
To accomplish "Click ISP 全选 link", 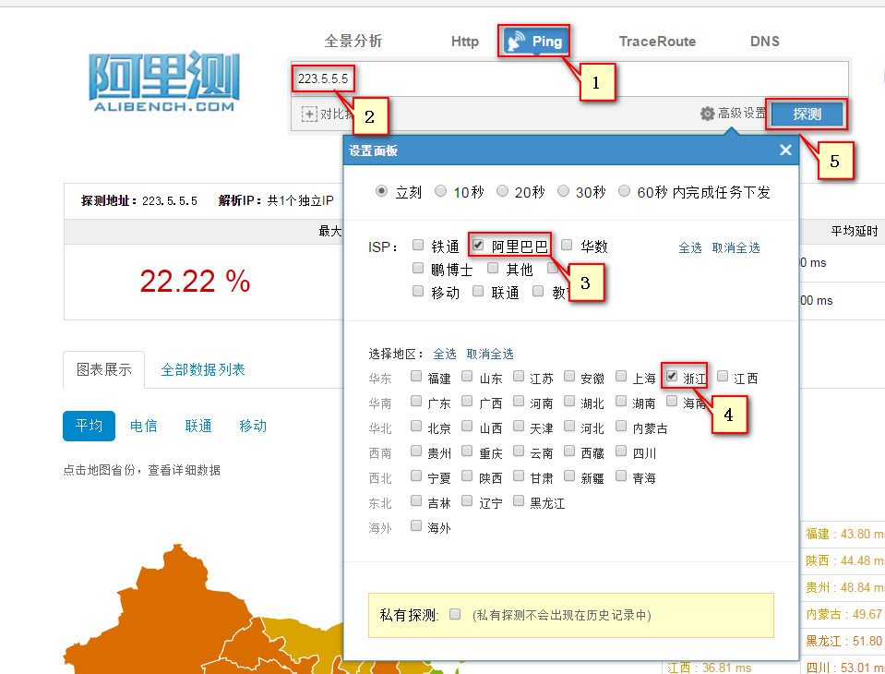I will 689,247.
